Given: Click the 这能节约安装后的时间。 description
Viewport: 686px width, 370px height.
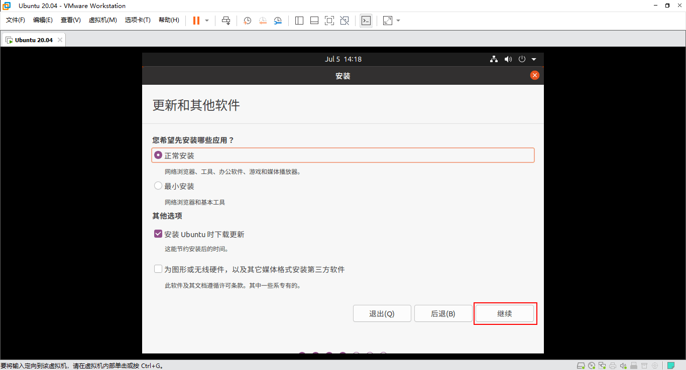Looking at the screenshot, I should coord(197,249).
